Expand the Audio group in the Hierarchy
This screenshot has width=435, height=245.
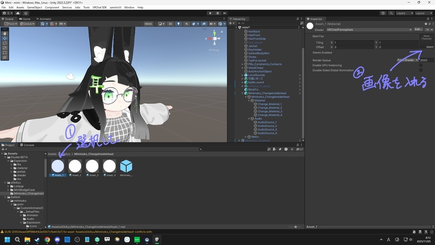pyautogui.click(x=249, y=118)
